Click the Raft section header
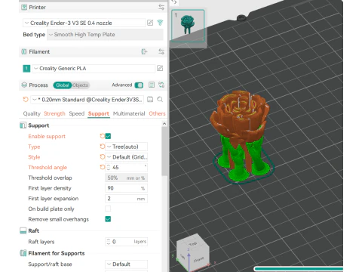This screenshot has width=362, height=272. [x=33, y=230]
